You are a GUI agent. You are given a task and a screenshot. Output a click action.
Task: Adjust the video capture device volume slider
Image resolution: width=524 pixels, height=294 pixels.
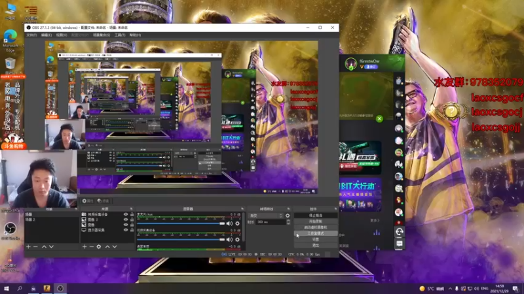point(181,239)
